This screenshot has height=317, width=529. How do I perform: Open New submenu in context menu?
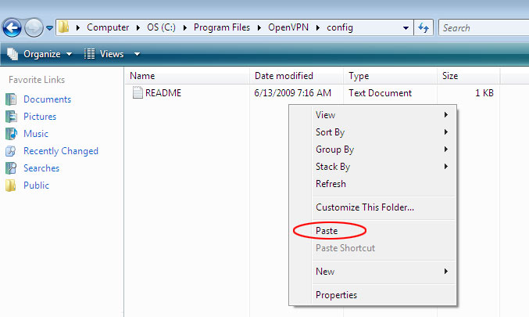pyautogui.click(x=373, y=272)
